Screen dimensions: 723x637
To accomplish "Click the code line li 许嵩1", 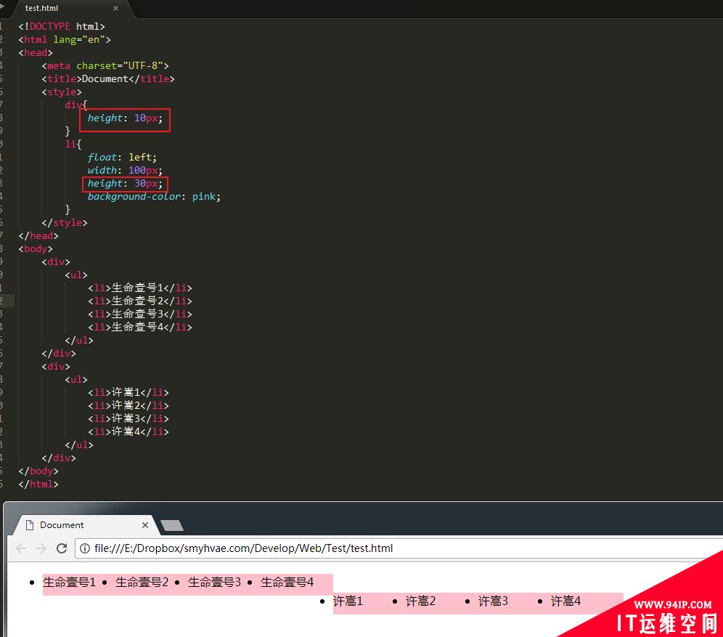I will click(128, 392).
